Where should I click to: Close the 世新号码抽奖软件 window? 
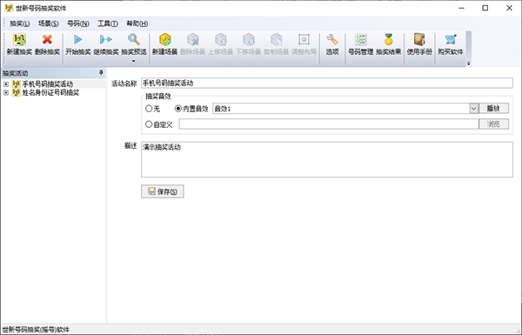point(509,8)
